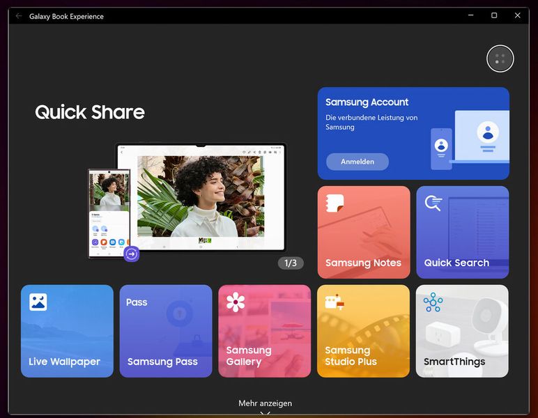Open Samsung Gallery tile
This screenshot has height=418, width=538.
pos(265,331)
